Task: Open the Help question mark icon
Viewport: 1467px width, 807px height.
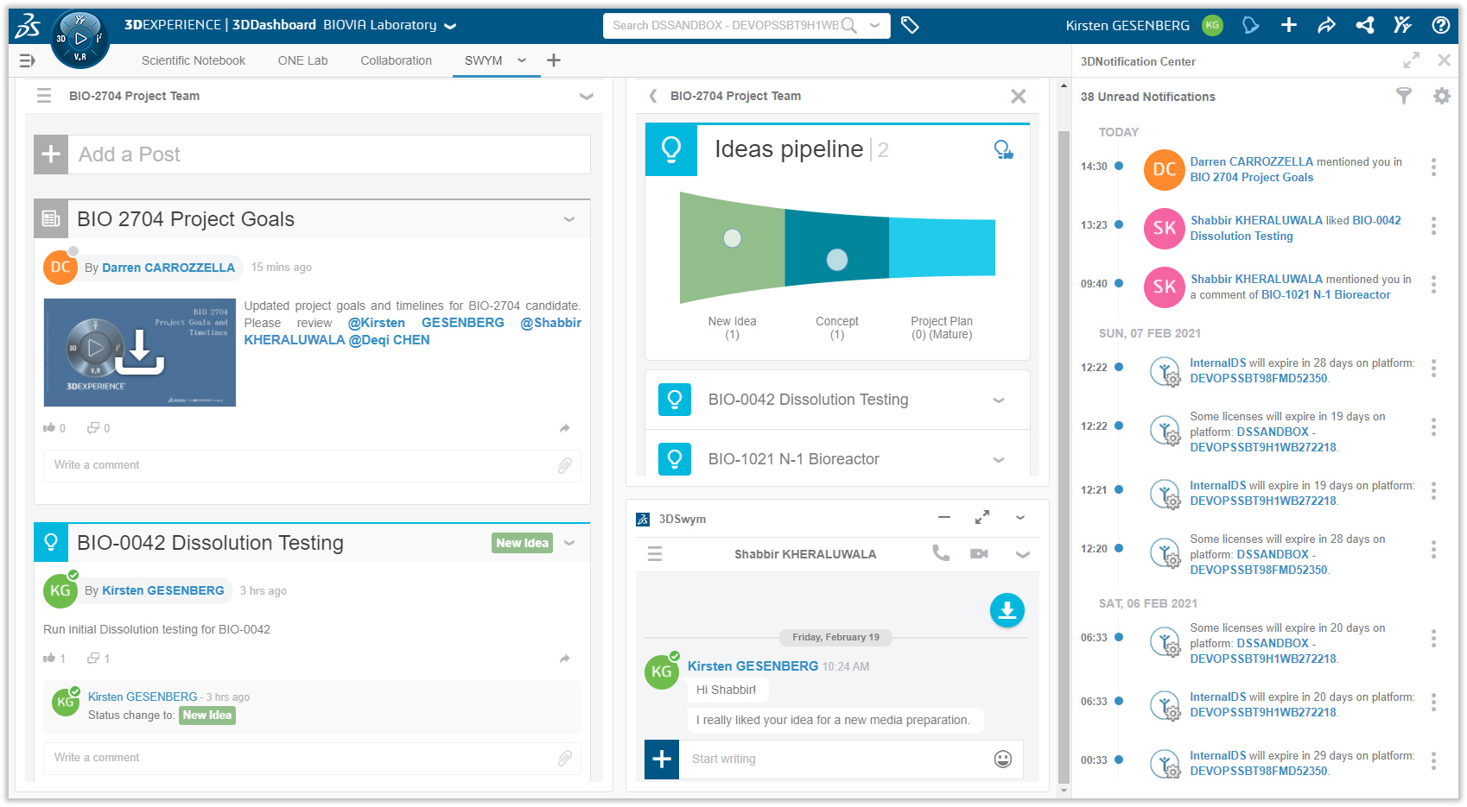Action: (x=1440, y=25)
